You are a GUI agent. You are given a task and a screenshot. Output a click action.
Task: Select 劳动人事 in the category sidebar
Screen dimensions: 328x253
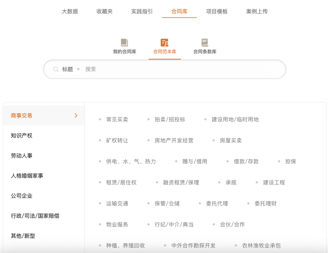tap(21, 156)
